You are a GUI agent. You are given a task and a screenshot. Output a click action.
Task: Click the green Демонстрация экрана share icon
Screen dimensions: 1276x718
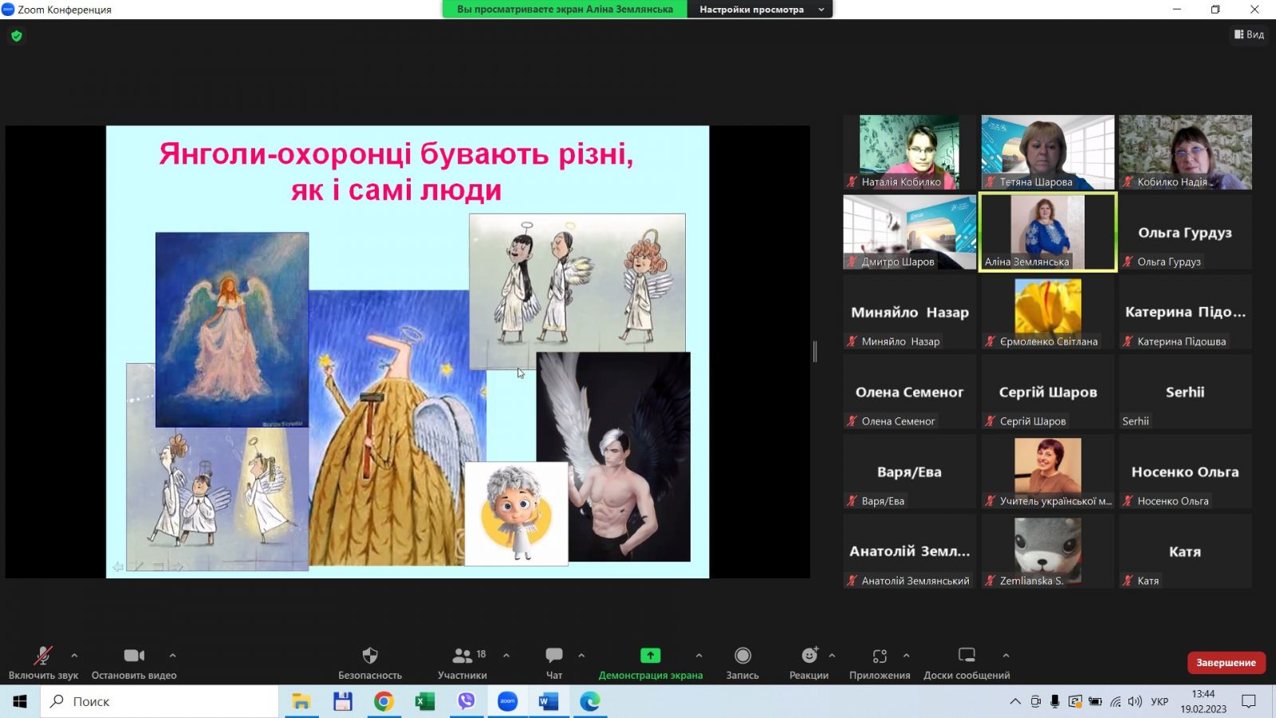(x=651, y=656)
